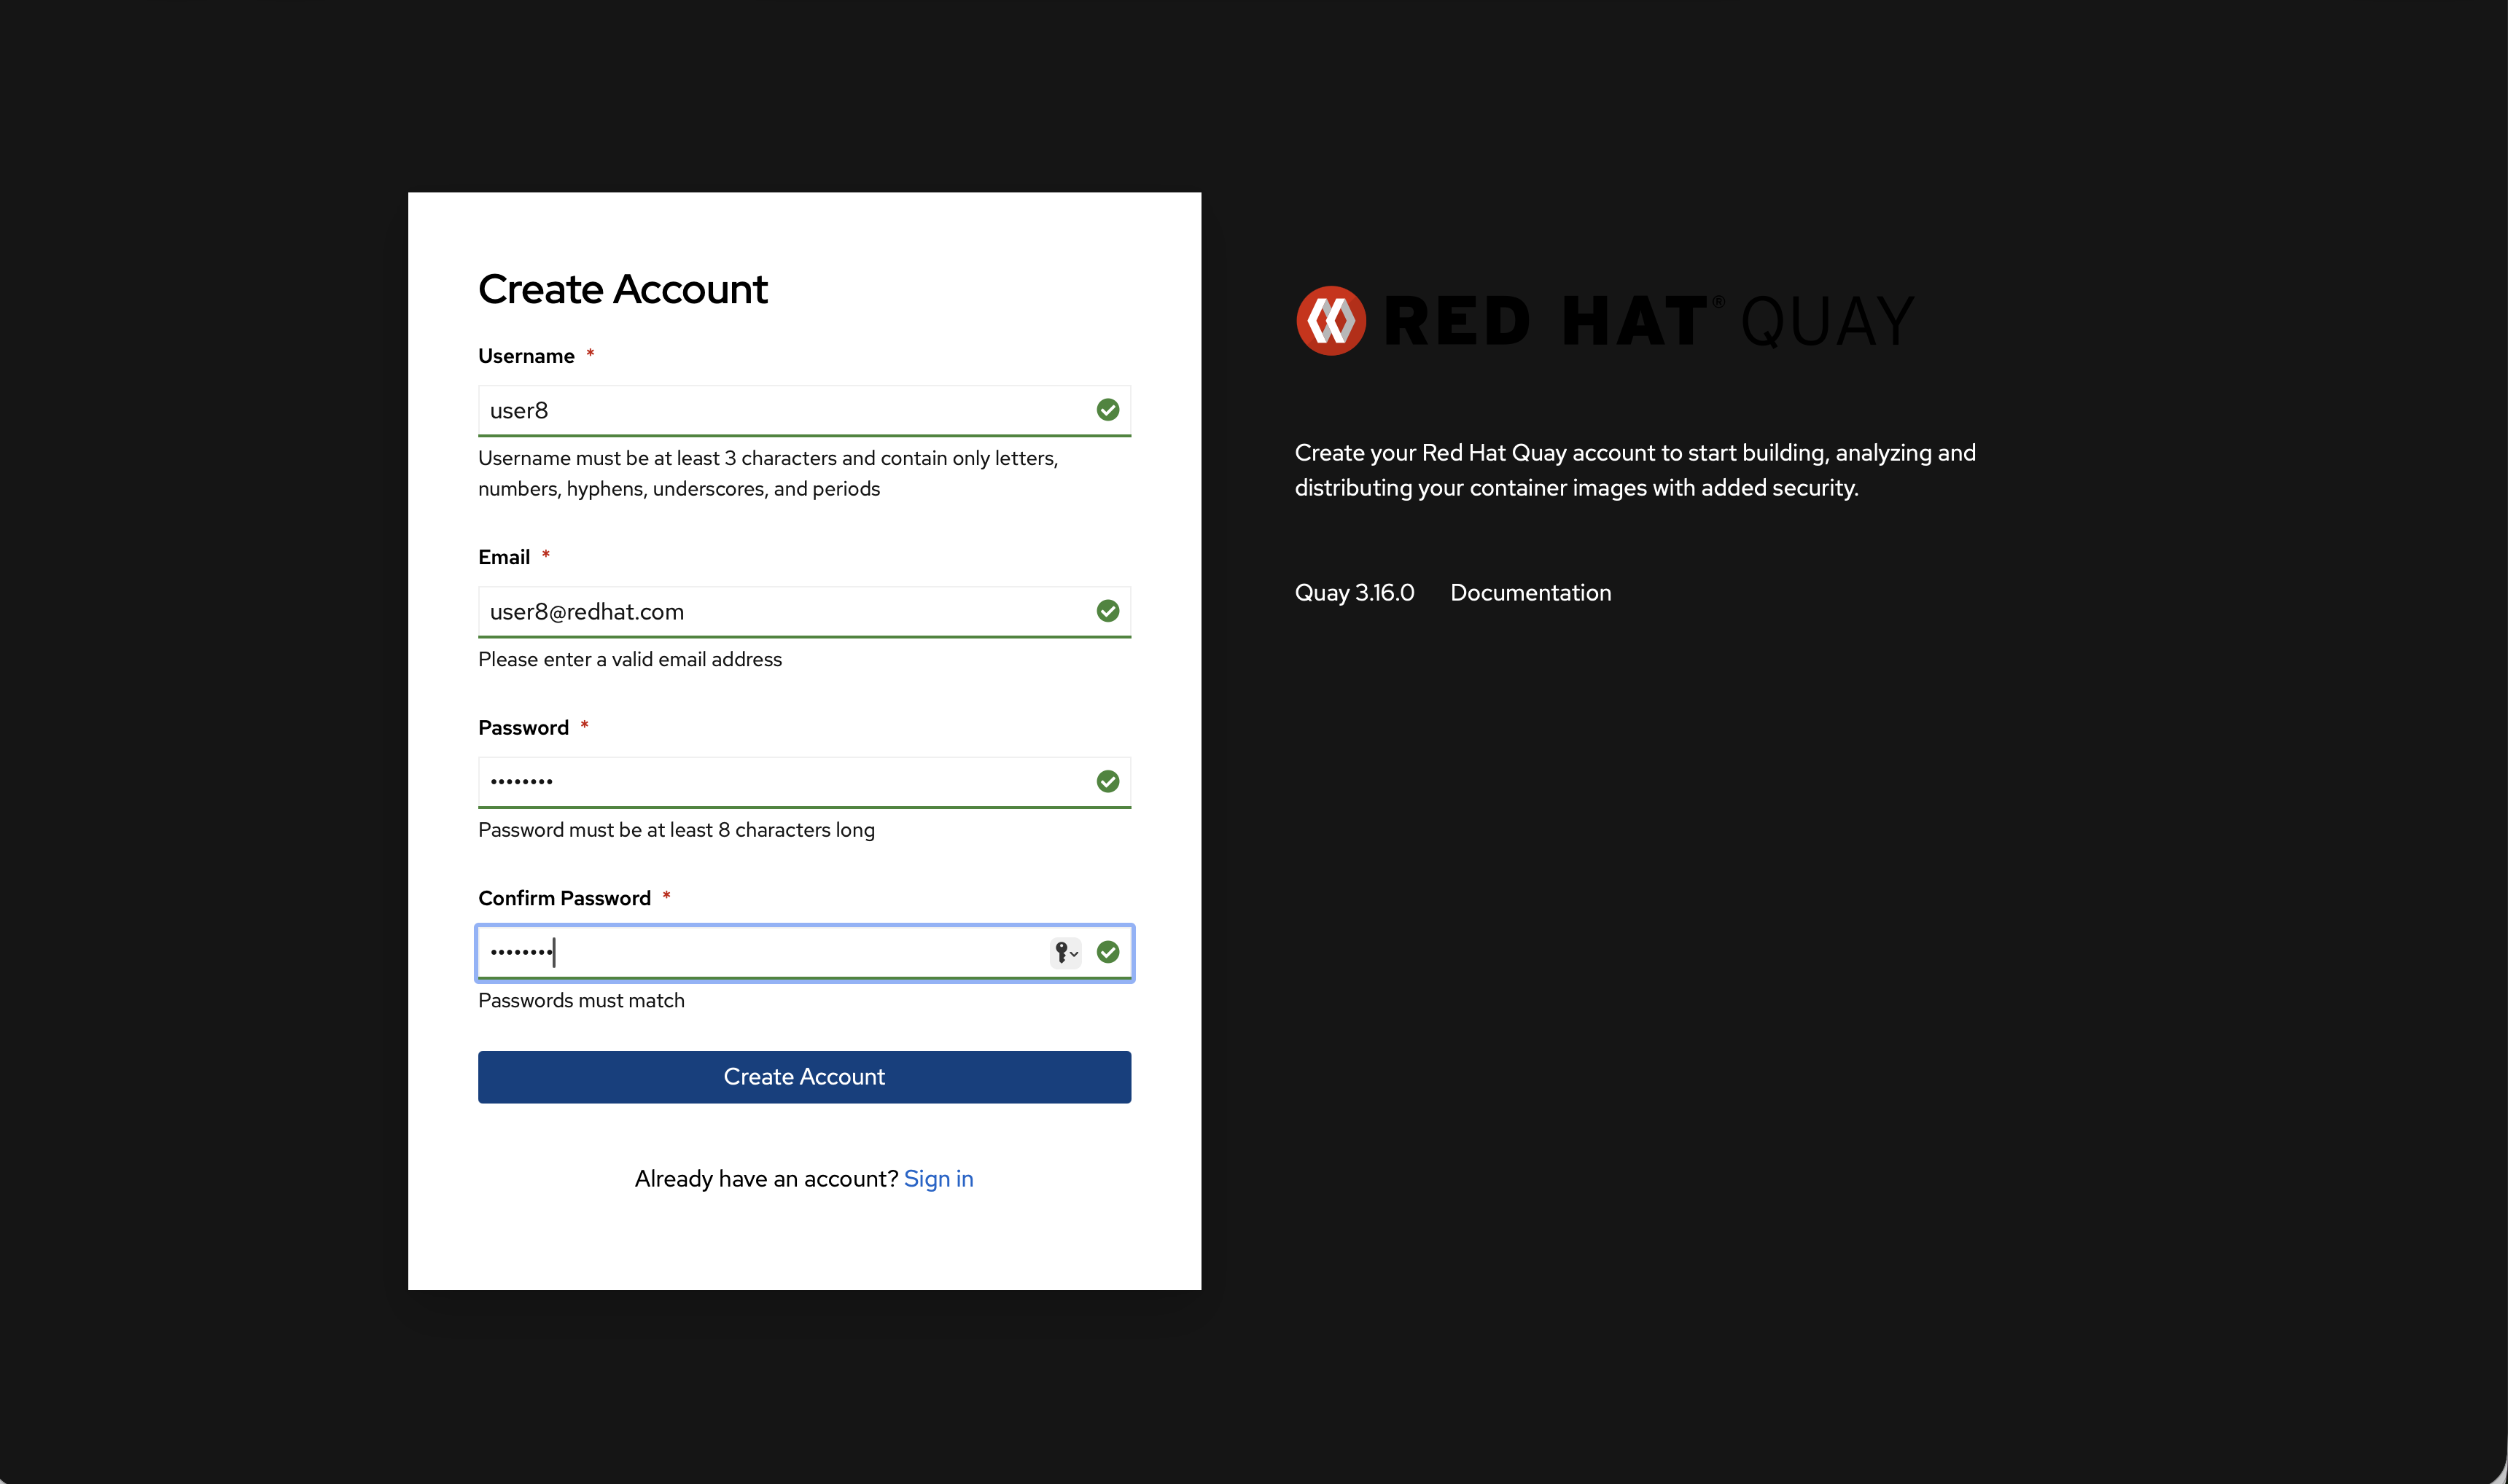Click the Quay 3.16.0 version text

coord(1354,592)
